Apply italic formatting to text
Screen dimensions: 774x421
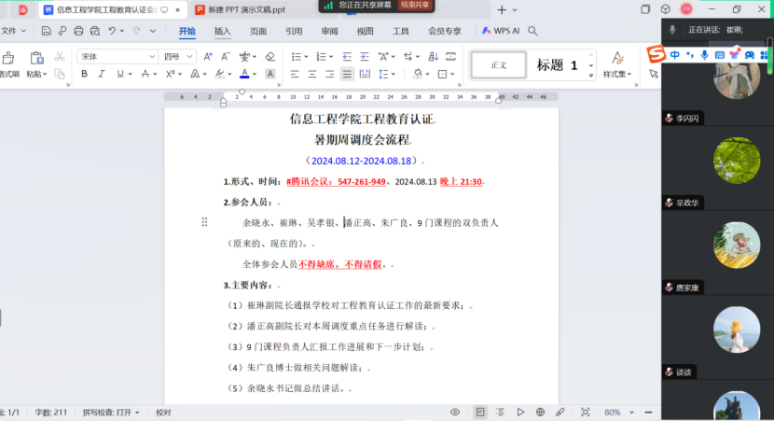coord(101,74)
